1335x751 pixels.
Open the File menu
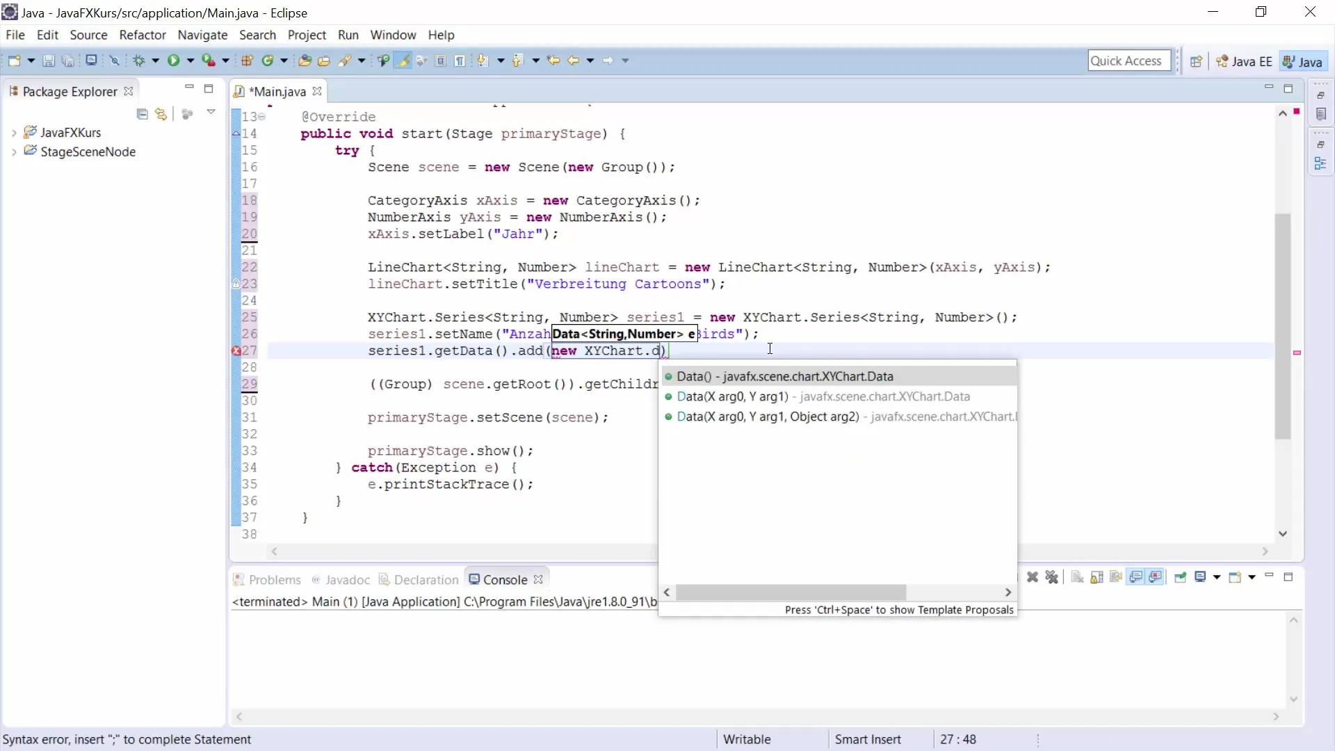point(15,35)
